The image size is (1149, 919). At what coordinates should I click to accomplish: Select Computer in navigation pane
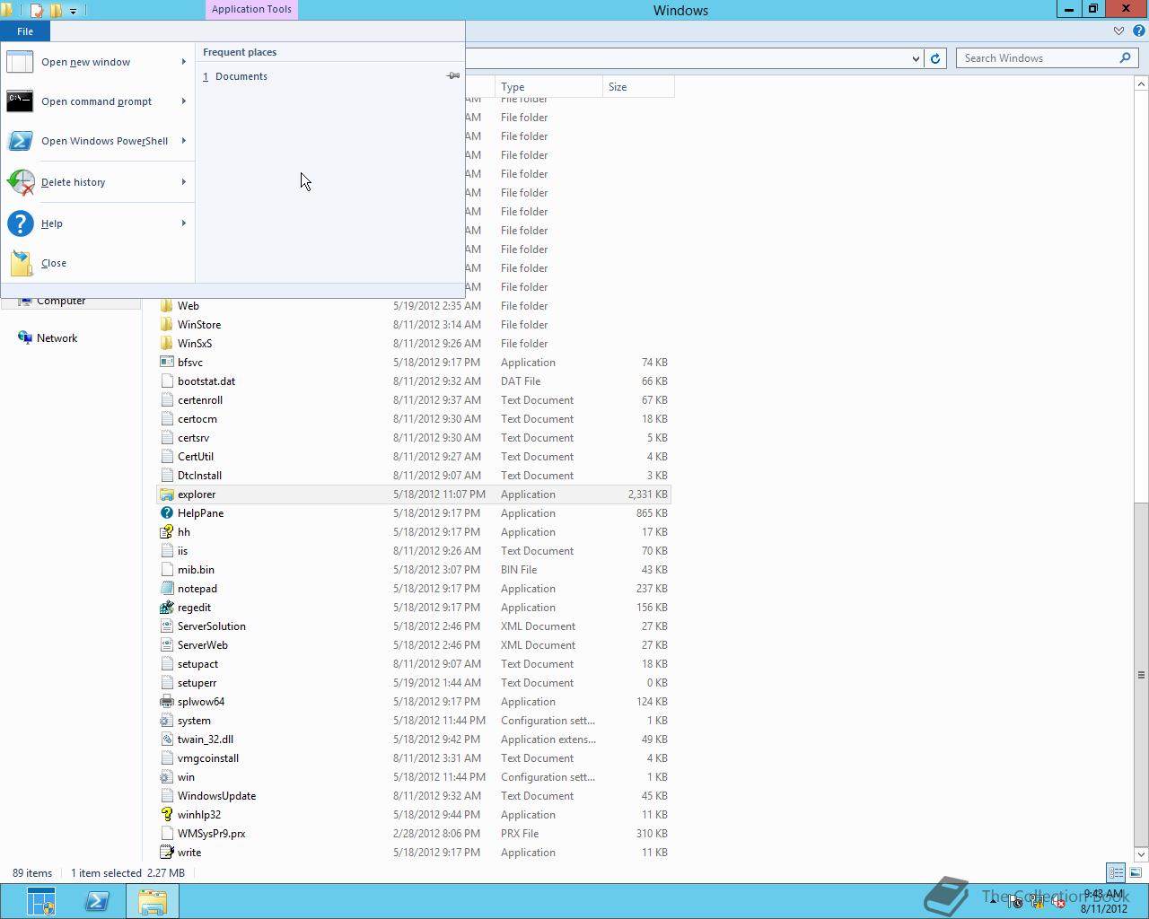tap(61, 301)
